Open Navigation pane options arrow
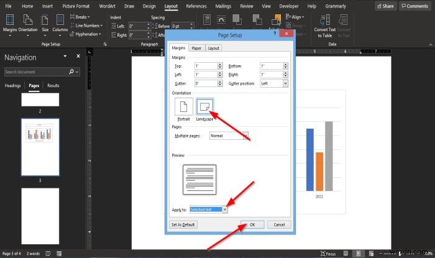Viewport: 435px width, 258px height. point(65,56)
